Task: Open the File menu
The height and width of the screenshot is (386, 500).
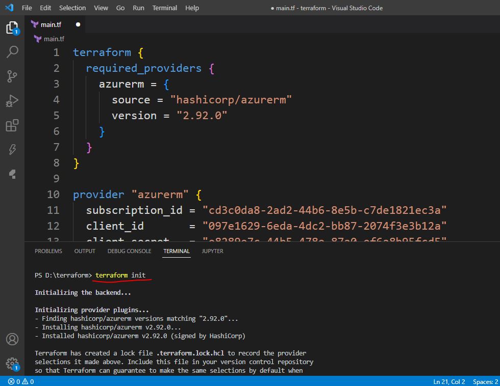Action: (x=27, y=8)
